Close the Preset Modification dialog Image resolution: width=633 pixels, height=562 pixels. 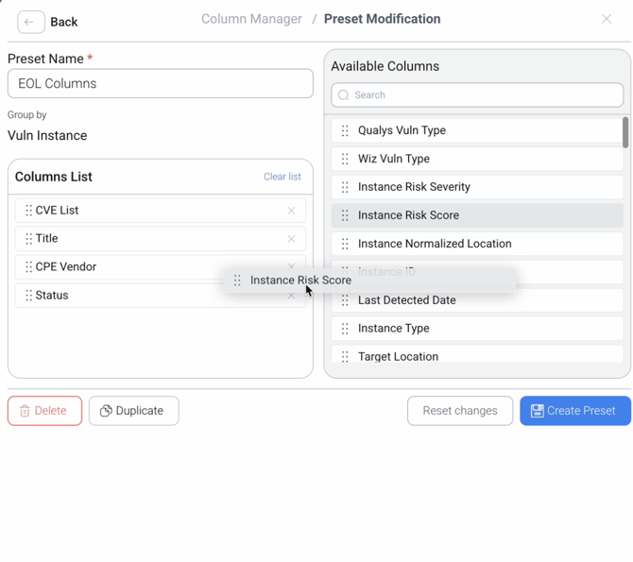607,19
